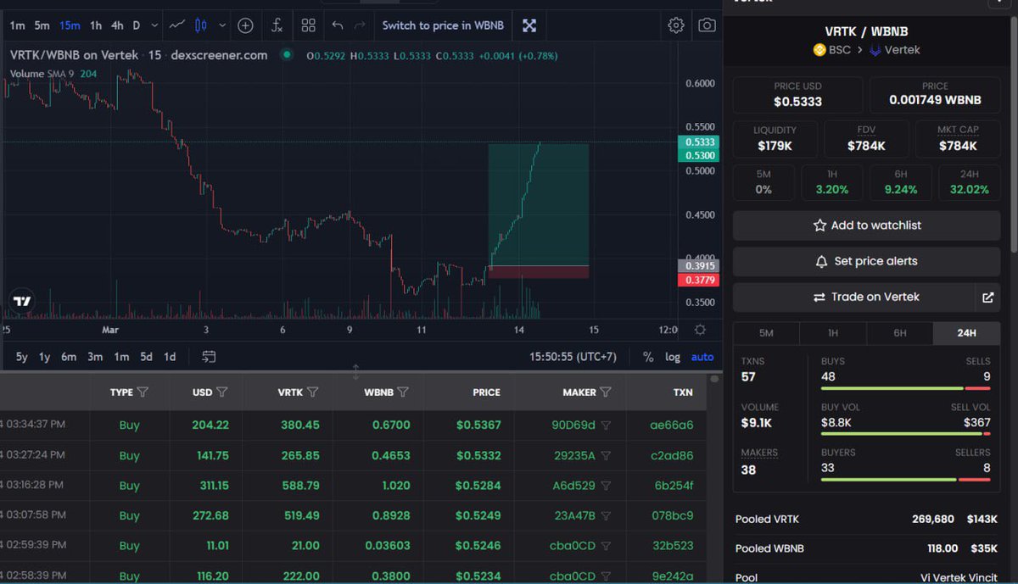The image size is (1018, 584).
Task: Open chart settings gear
Action: click(x=676, y=25)
